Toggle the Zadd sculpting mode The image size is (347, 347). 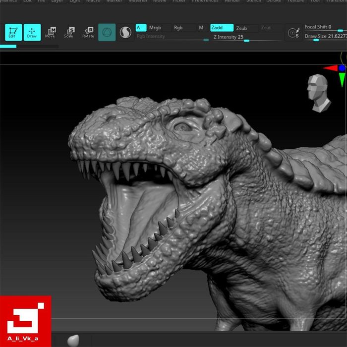pyautogui.click(x=221, y=28)
